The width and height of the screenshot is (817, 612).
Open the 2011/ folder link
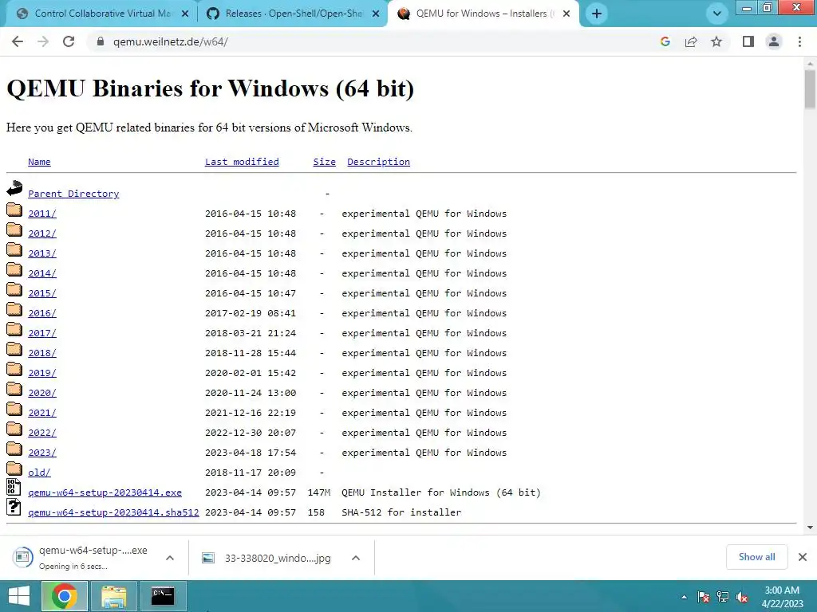tap(42, 214)
